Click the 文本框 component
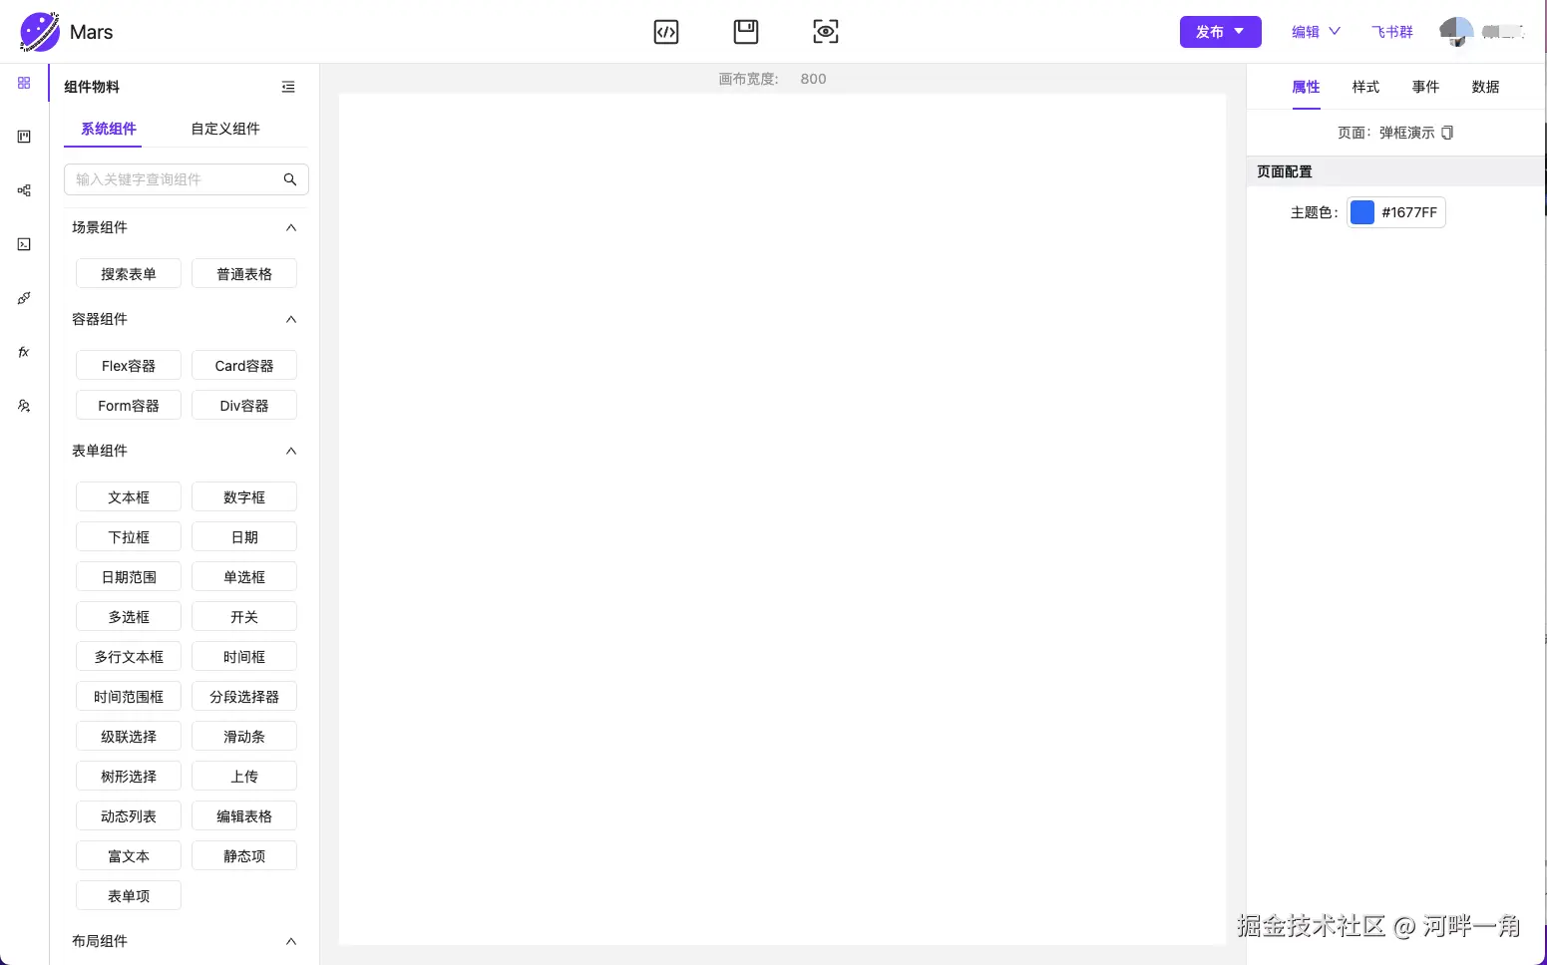Screen dimensions: 1547x965 tap(129, 496)
